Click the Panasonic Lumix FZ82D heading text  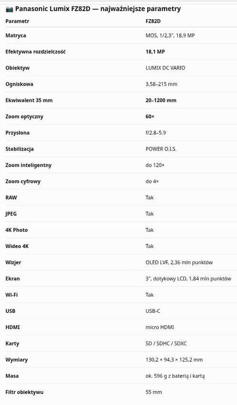98,9
